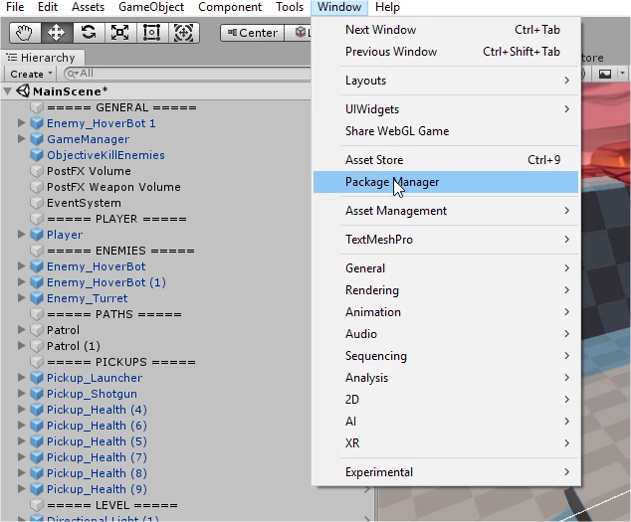Choose Asset Store from Window menu
This screenshot has height=522, width=631.
click(x=446, y=160)
